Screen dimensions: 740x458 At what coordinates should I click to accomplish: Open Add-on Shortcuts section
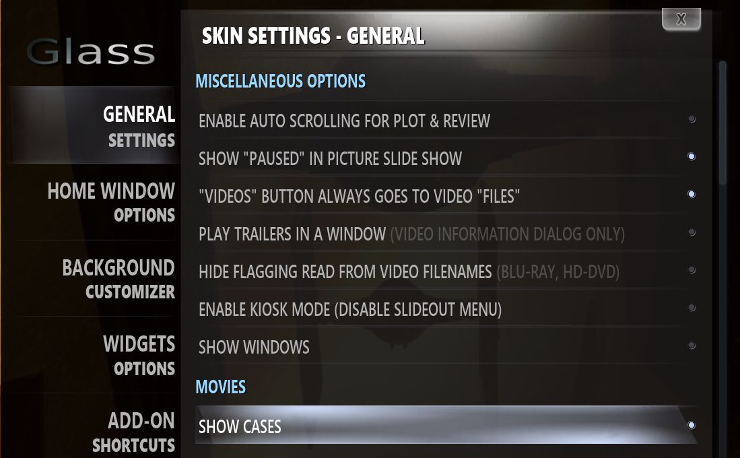pyautogui.click(x=133, y=432)
